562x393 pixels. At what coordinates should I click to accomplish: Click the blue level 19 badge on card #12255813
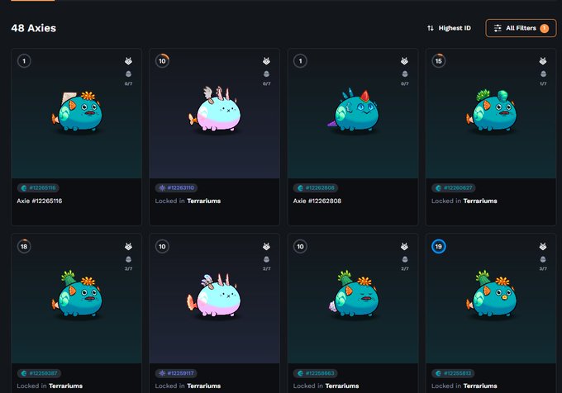click(x=438, y=246)
